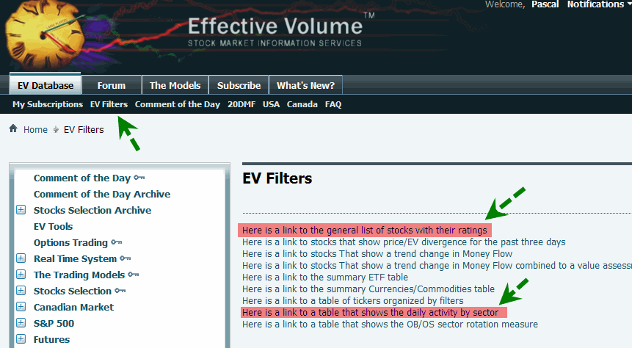Viewport: 632px width, 348px height.
Task: Click the key icon next to Real Time System
Action: tap(126, 258)
